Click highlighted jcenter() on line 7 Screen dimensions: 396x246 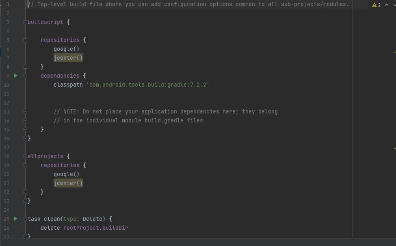click(68, 58)
